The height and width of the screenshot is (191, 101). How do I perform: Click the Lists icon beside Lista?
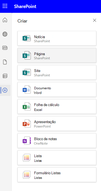coord(27,158)
